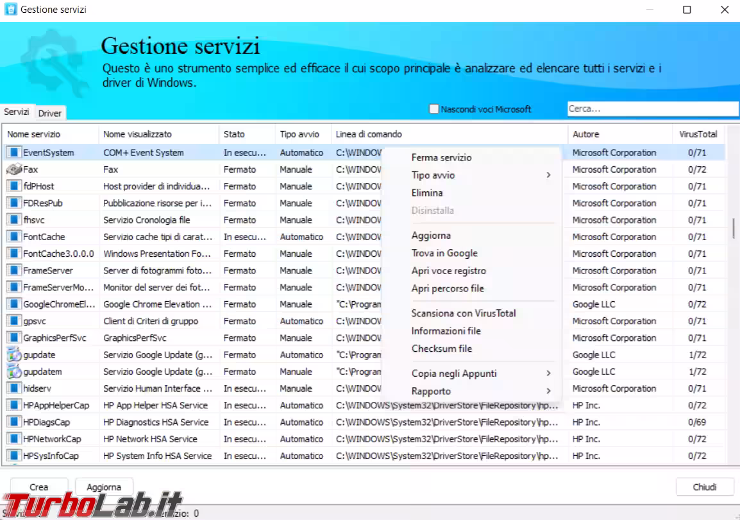Click the vertical scrollbar thumb of services list

pyautogui.click(x=734, y=228)
